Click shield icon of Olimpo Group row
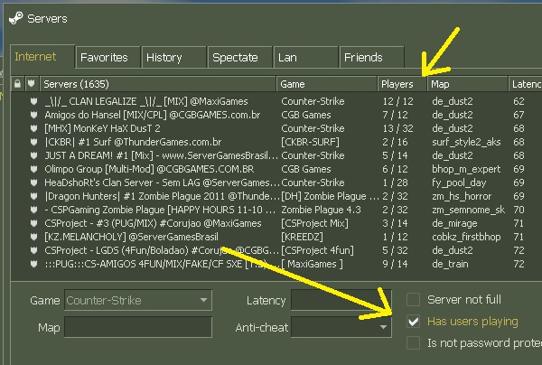The image size is (542, 365). pyautogui.click(x=33, y=169)
